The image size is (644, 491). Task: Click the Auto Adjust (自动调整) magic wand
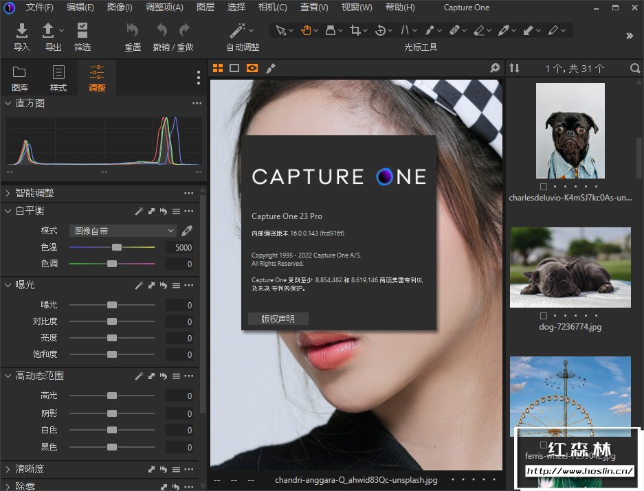(237, 31)
